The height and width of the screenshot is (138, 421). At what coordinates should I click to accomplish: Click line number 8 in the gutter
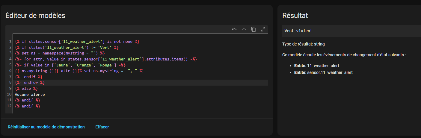10,82
